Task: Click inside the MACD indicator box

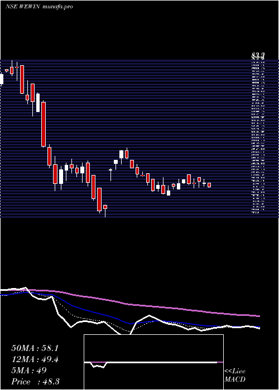Action: pos(153,362)
